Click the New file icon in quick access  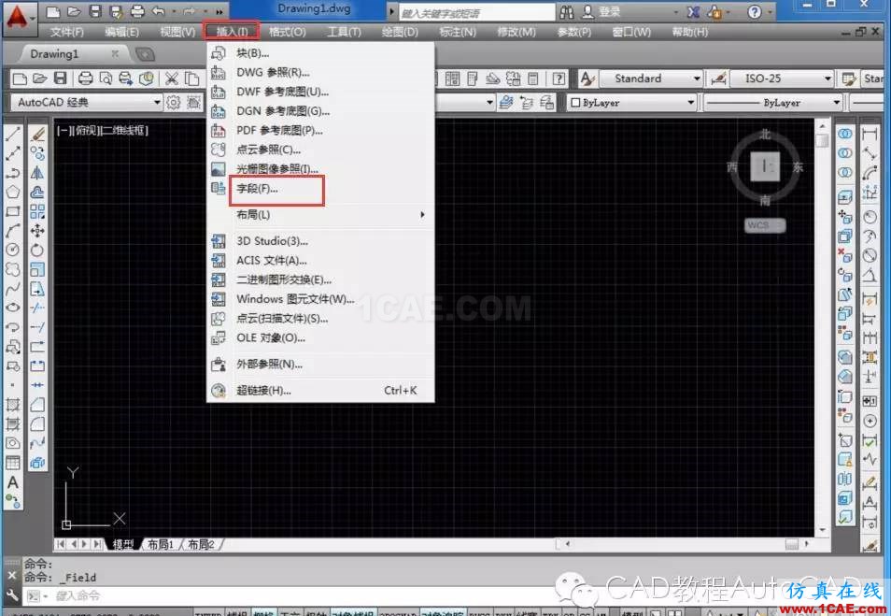53,11
